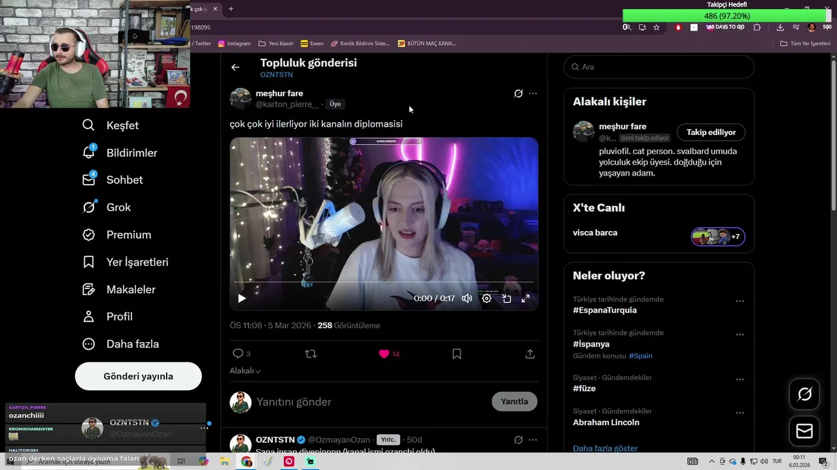Open the #EspanaTurquia trend
The height and width of the screenshot is (470, 837).
coord(605,310)
